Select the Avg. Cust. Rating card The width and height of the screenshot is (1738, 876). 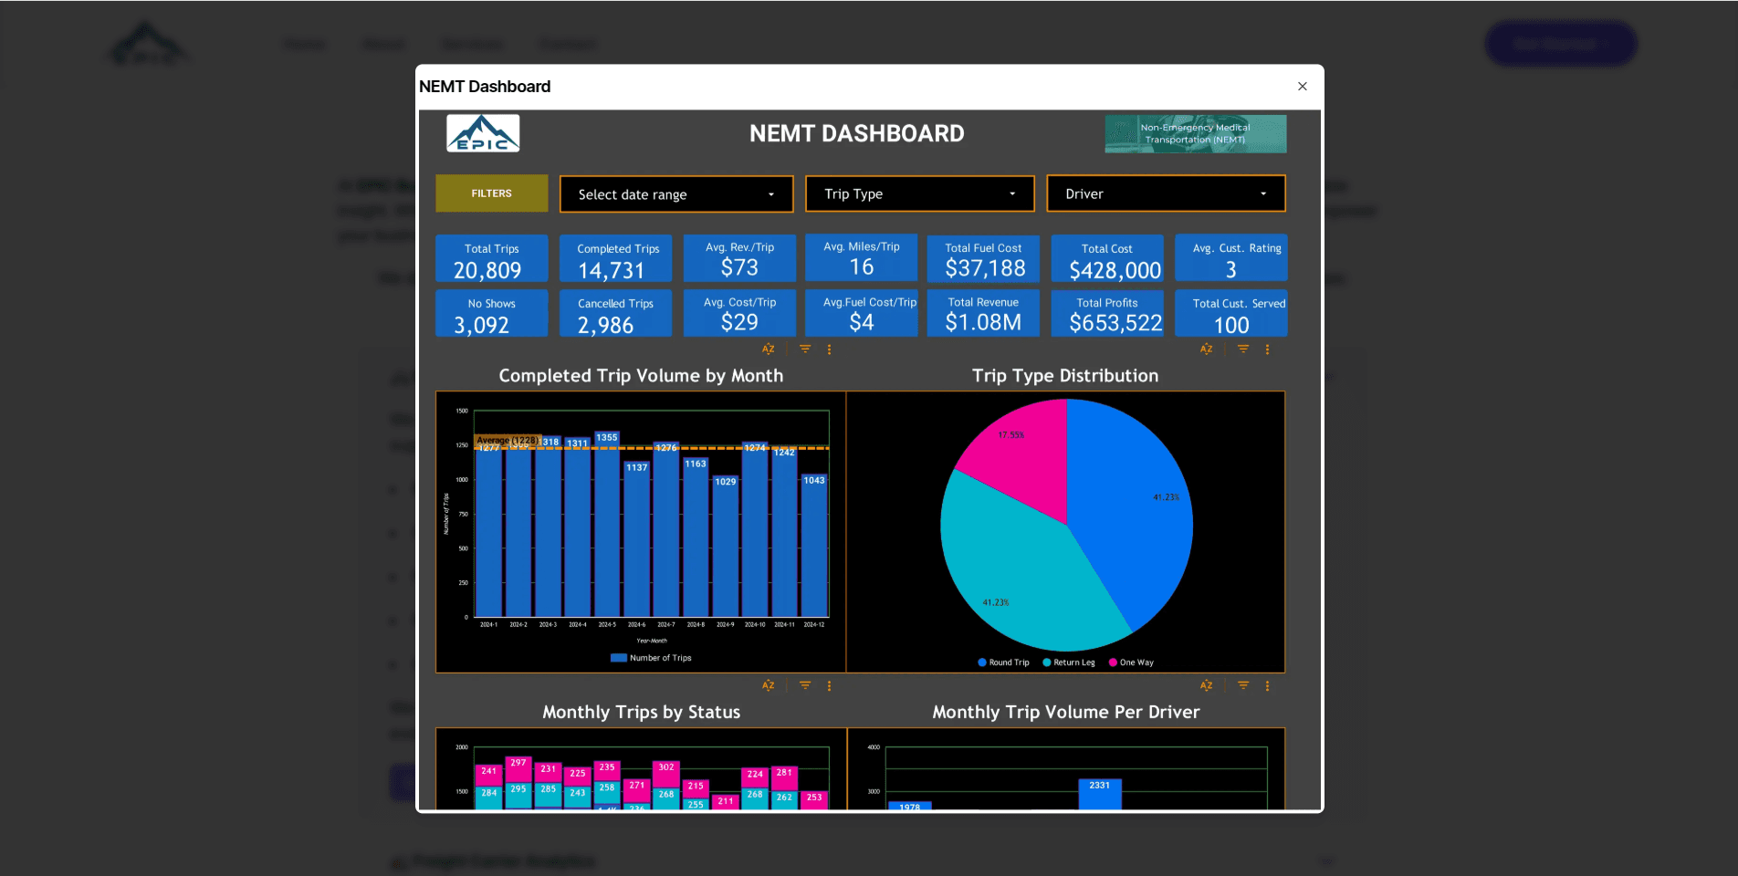pyautogui.click(x=1231, y=258)
